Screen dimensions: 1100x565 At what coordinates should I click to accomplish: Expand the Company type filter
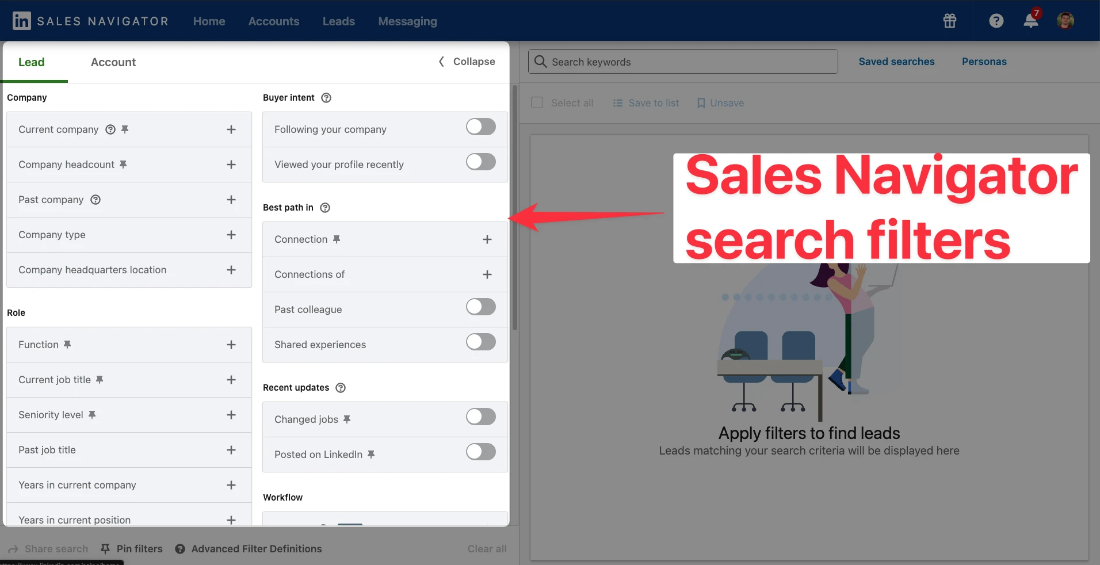coord(231,235)
